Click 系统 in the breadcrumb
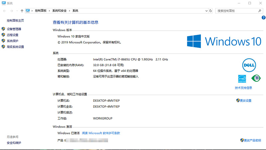266x150 pixels. coord(75,11)
